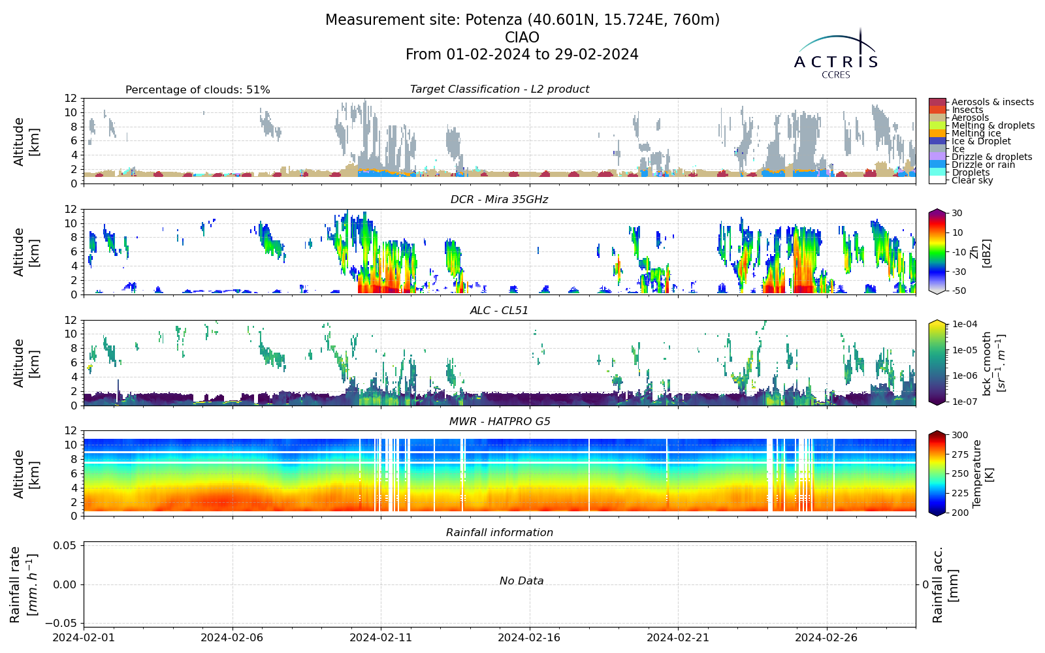Click the No Data text in rainfall panel
1045x653 pixels.
pos(521,581)
